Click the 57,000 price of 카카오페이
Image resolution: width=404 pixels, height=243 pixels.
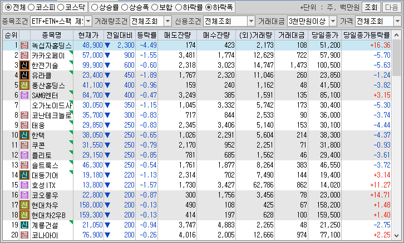(92, 55)
